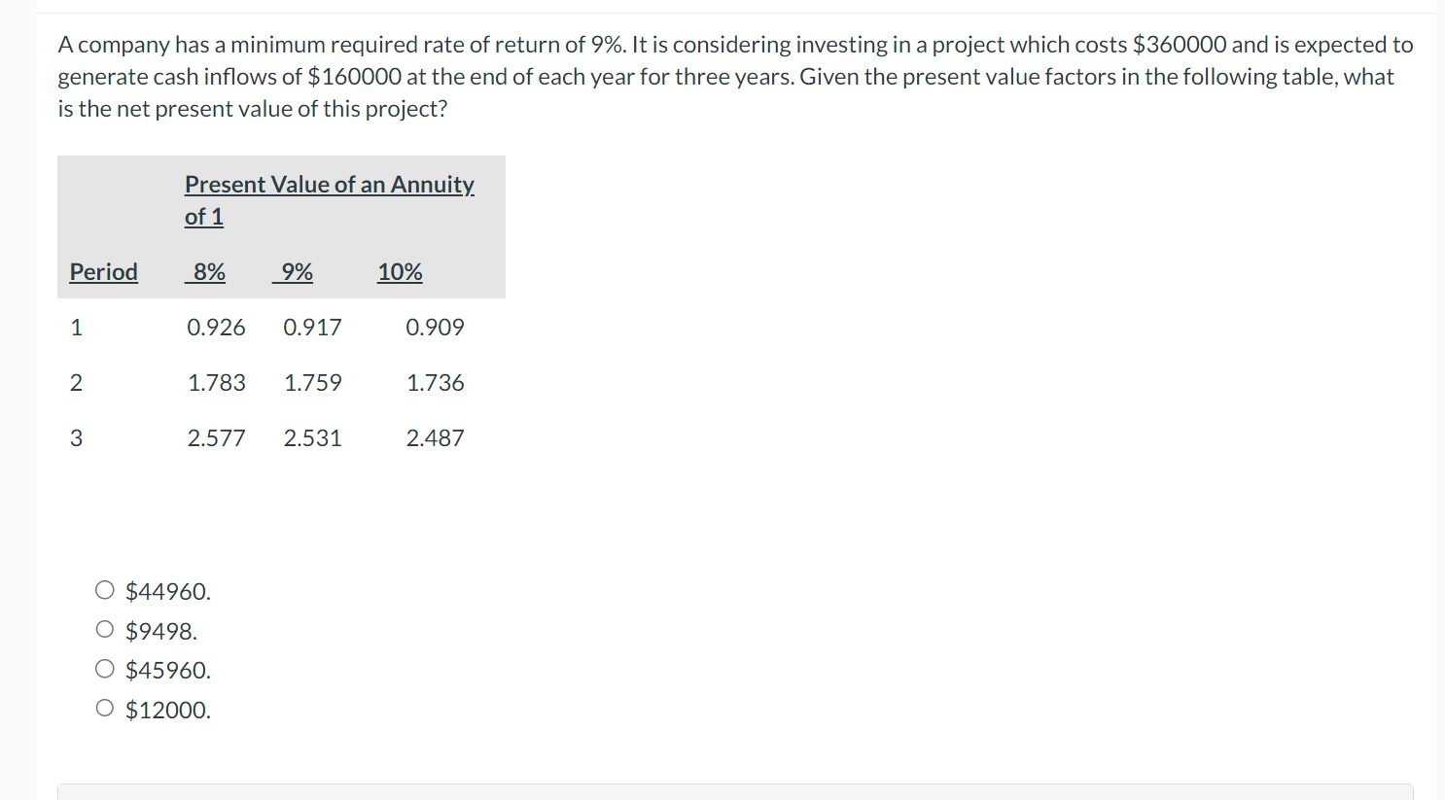This screenshot has height=800, width=1445.
Task: Click the $12000 answer label text
Action: pyautogui.click(x=168, y=710)
